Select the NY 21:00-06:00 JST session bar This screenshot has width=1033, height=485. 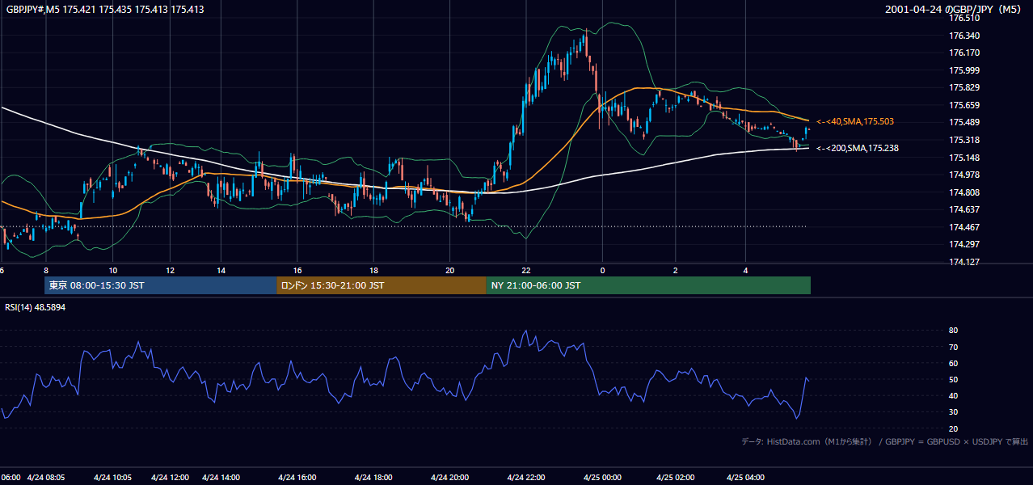648,285
